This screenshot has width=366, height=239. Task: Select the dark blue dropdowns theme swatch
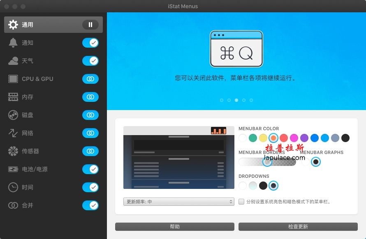(x=273, y=186)
